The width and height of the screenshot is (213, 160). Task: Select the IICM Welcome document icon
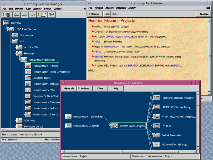[15, 35]
